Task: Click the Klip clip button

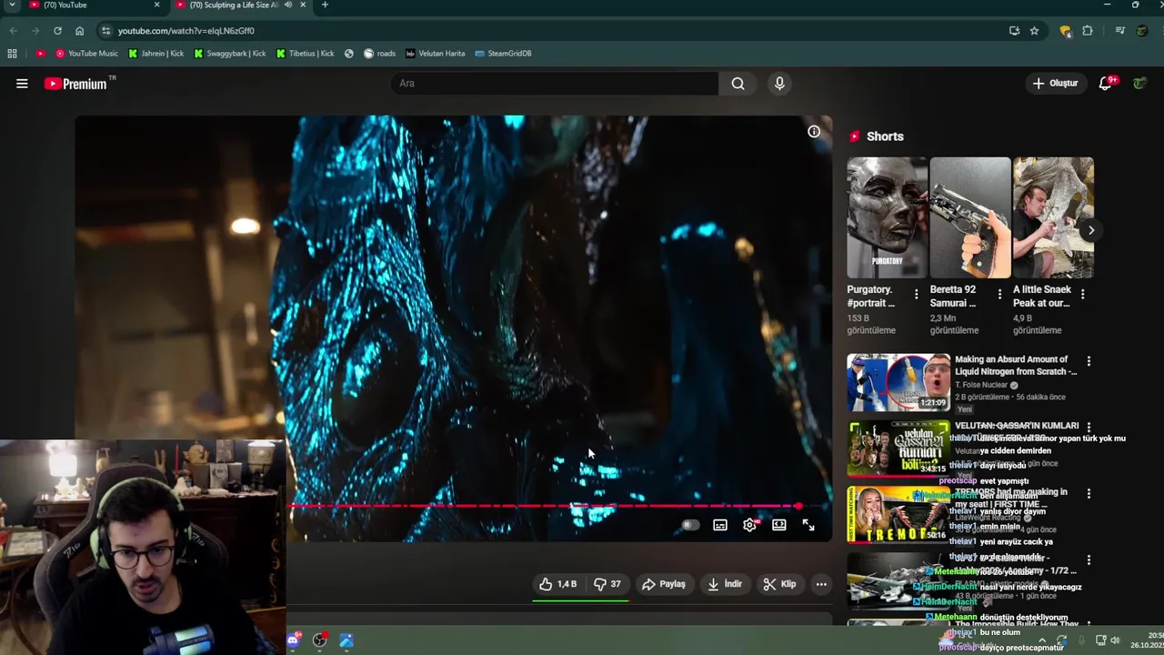Action: point(779,584)
